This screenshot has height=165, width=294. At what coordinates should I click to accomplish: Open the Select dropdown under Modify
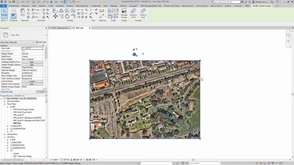click(x=4, y=20)
